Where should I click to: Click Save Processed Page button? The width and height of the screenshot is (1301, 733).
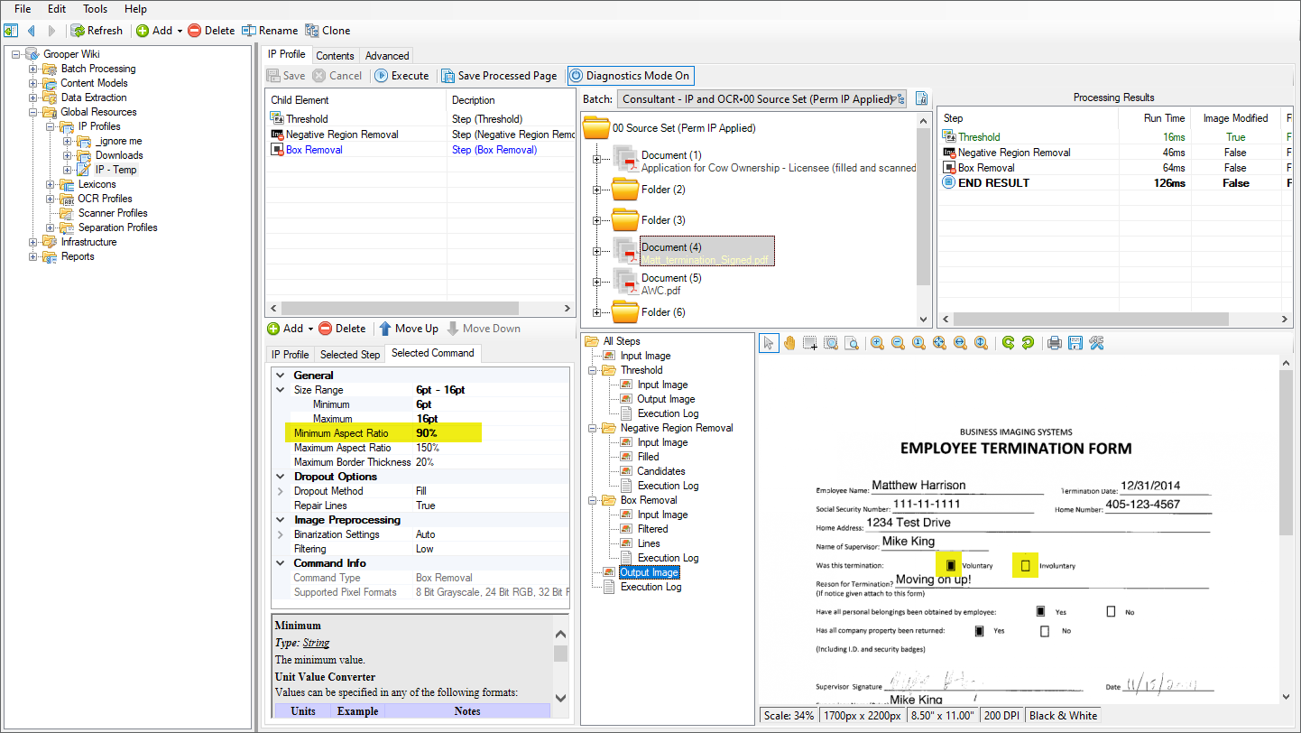pyautogui.click(x=499, y=76)
